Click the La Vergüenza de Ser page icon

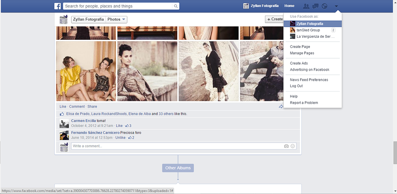click(293, 36)
